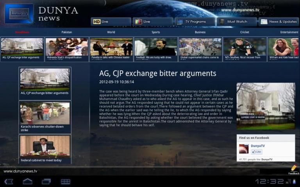Click the Feedback pencil icon
Image resolution: width=300 pixels, height=187 pixels.
click(294, 169)
